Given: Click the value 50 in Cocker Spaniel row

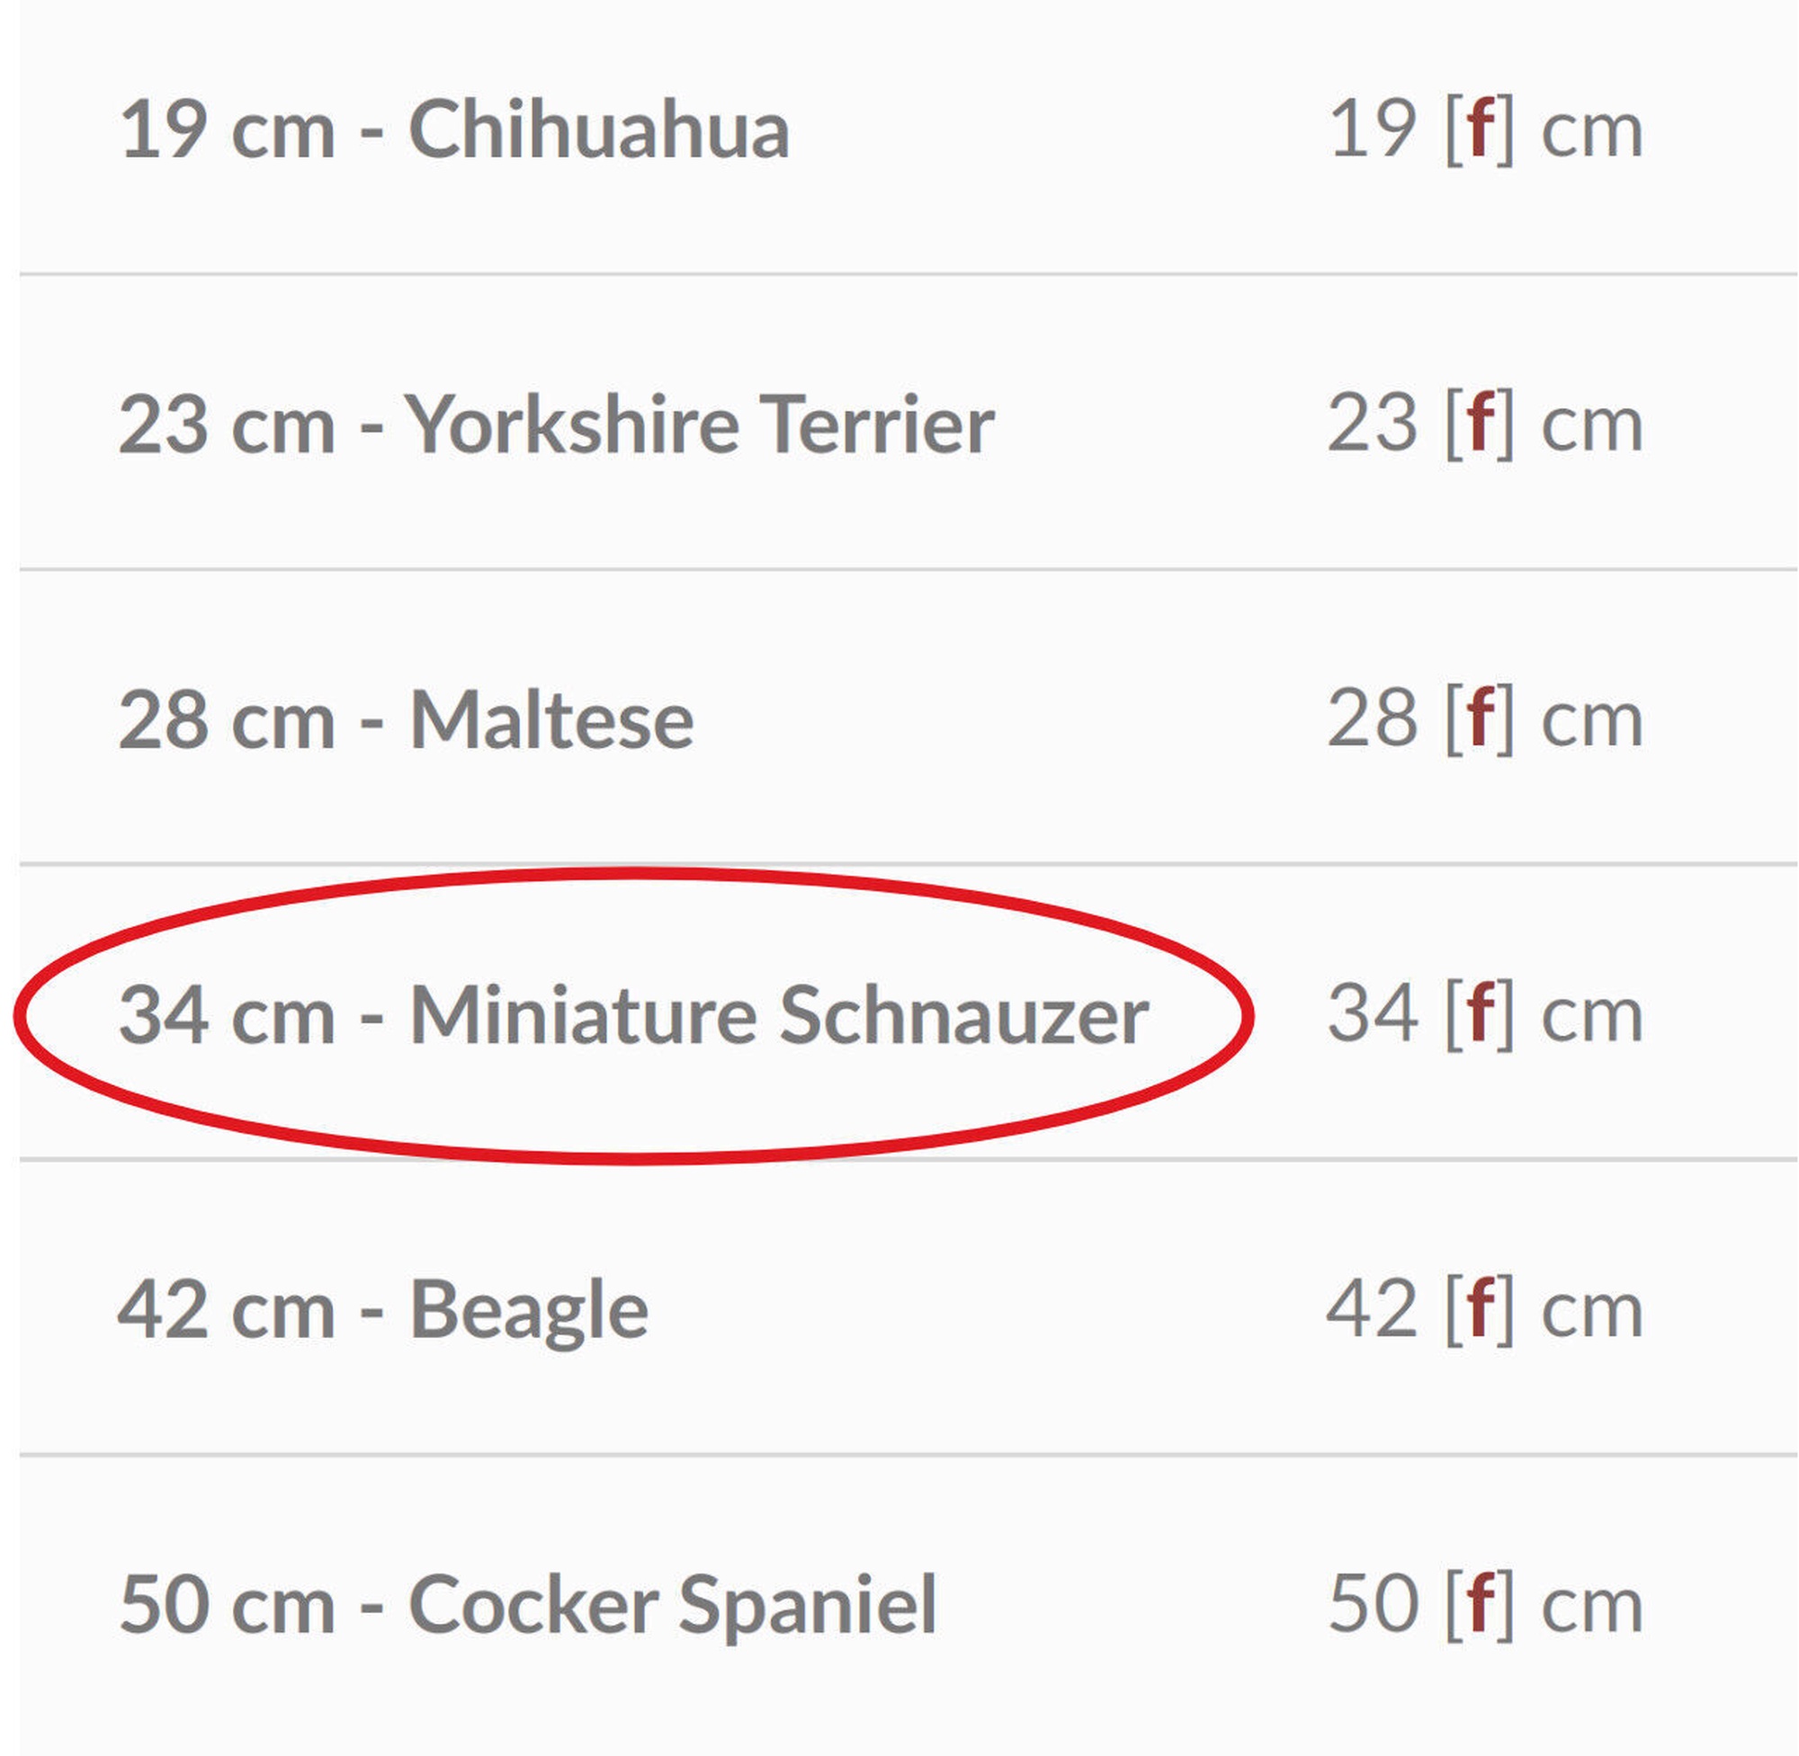Looking at the screenshot, I should click(x=1373, y=1604).
